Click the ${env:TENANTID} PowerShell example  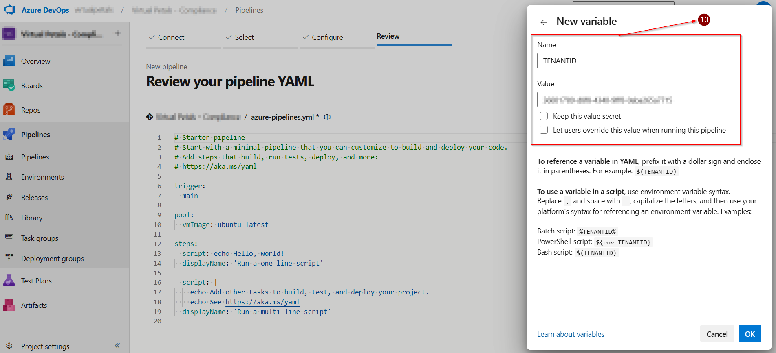623,242
